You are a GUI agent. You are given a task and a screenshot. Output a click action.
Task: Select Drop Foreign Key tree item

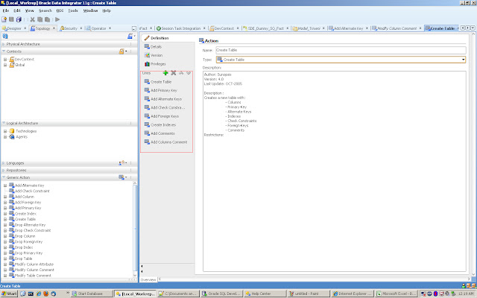click(x=28, y=241)
